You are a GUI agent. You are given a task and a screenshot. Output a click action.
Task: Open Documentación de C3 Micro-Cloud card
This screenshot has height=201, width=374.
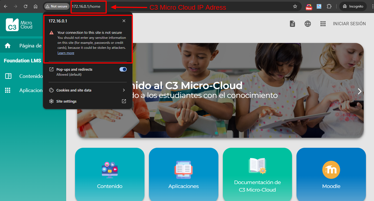click(257, 174)
